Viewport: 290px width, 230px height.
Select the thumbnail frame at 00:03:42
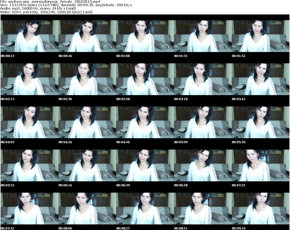[261, 79]
